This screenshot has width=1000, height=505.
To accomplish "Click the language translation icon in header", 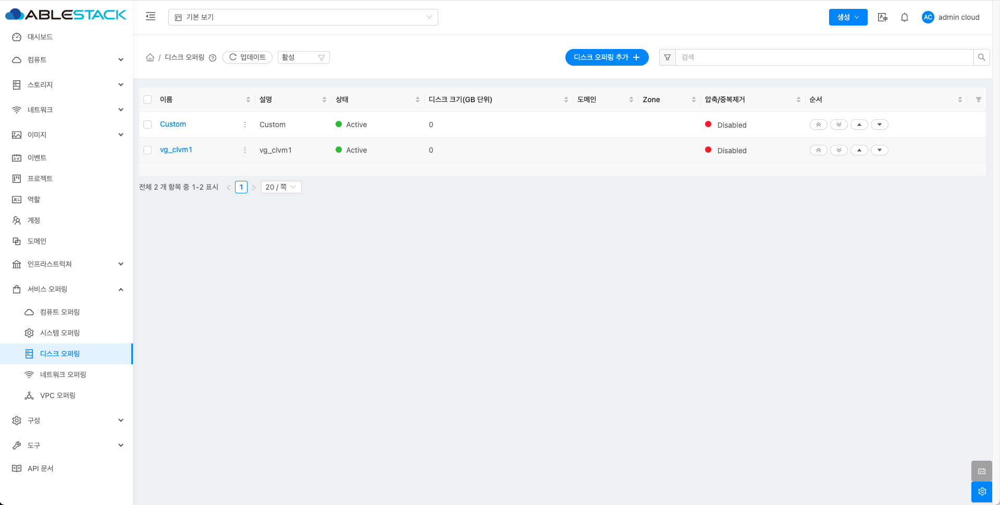I will tap(882, 17).
